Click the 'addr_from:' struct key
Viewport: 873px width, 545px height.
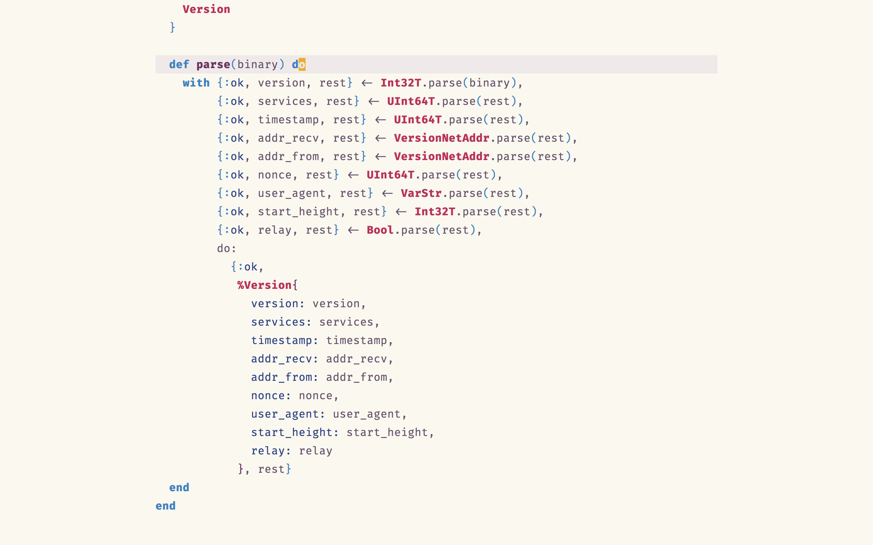[285, 377]
